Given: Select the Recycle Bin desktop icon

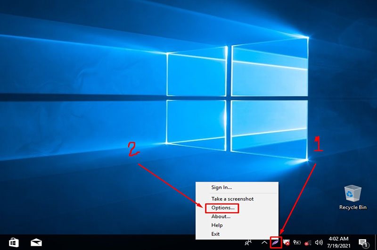Looking at the screenshot, I should coord(352,197).
